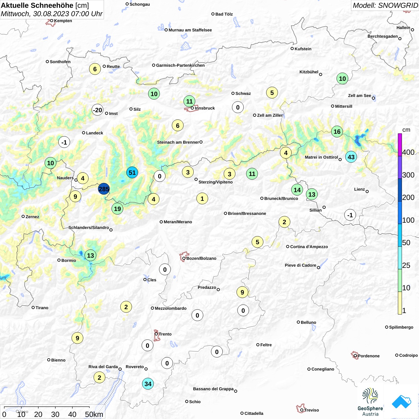Select the green 19 station marker

coord(117,209)
